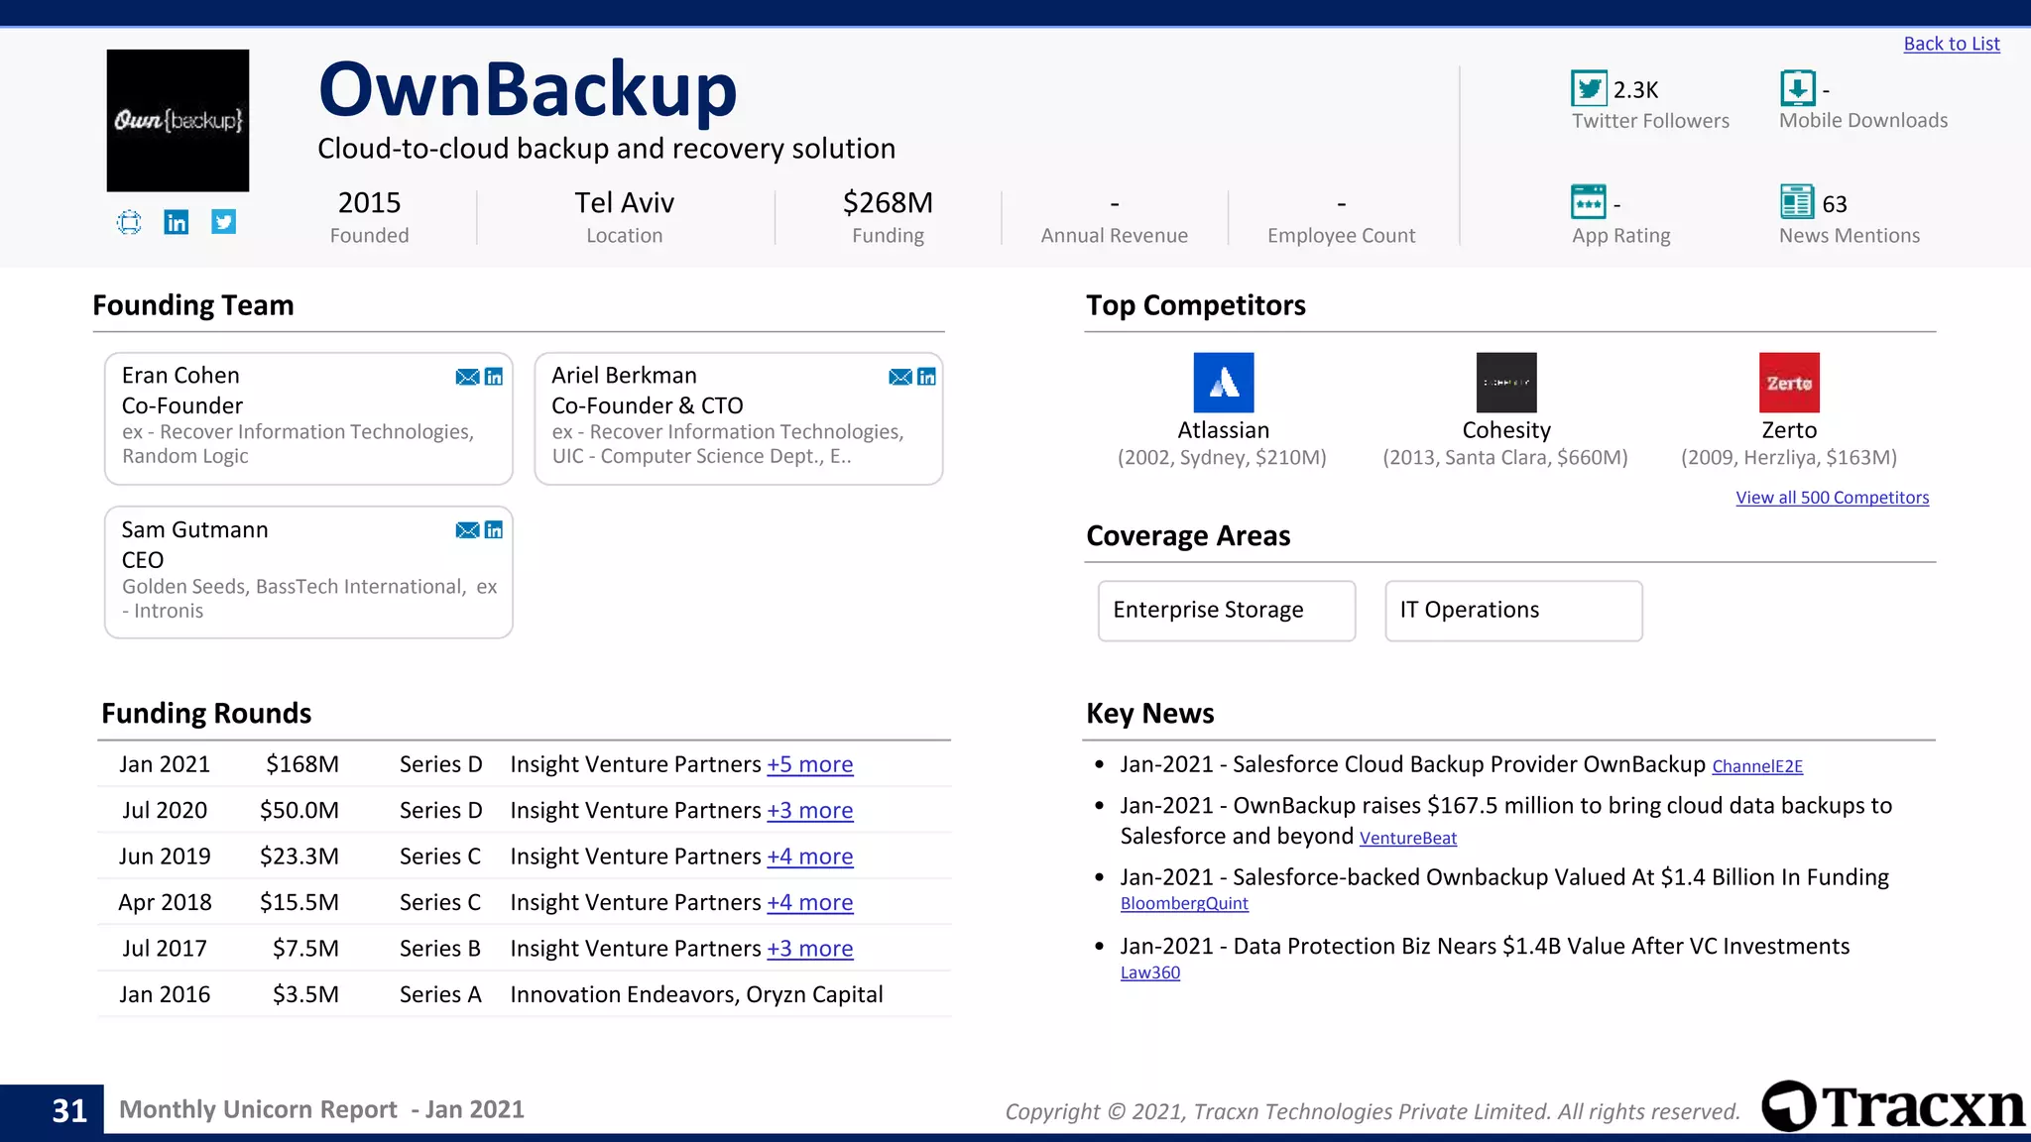Open Ariel Berkman's LinkedIn icon
This screenshot has height=1142, width=2031.
pos(927,377)
